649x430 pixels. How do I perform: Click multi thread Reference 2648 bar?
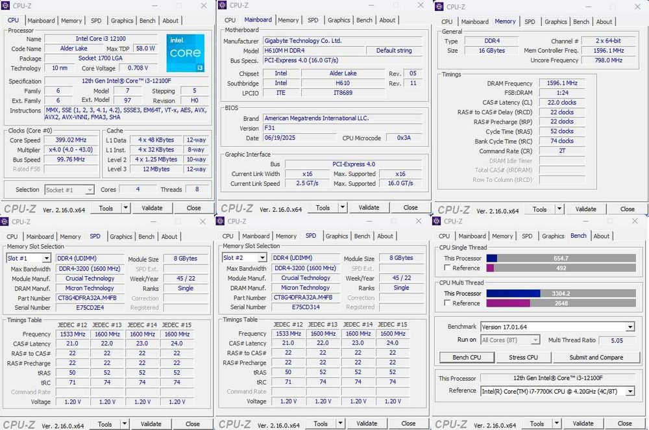[561, 303]
